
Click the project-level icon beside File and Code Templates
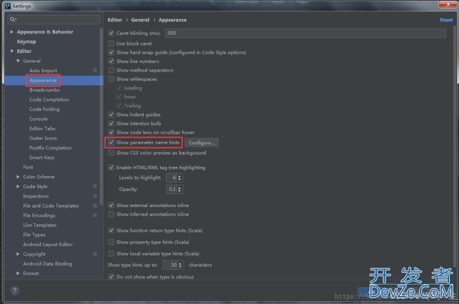pyautogui.click(x=95, y=206)
